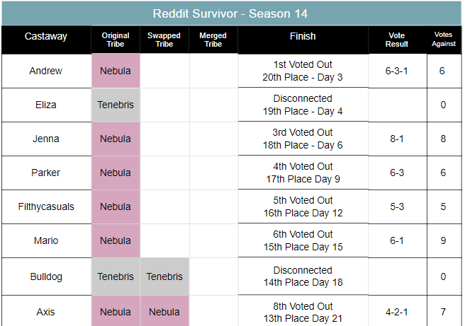The width and height of the screenshot is (465, 326).
Task: Select Eliza's gray Tenebris tribe cell
Action: tap(116, 105)
